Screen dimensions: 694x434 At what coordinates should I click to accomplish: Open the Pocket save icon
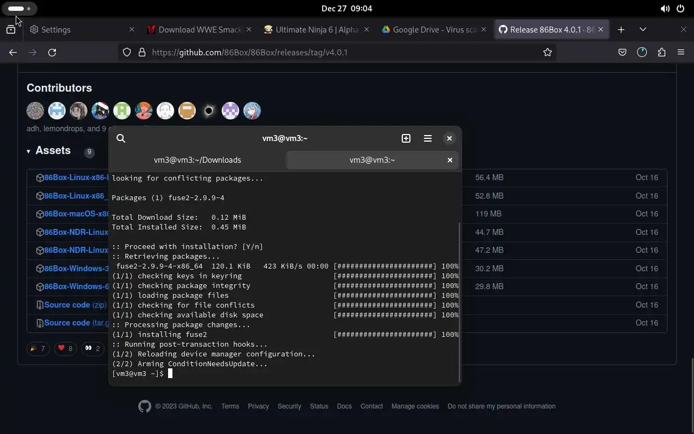[622, 53]
